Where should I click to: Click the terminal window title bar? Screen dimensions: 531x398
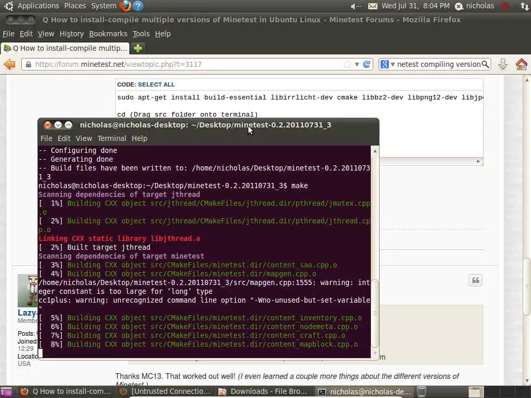pos(208,125)
